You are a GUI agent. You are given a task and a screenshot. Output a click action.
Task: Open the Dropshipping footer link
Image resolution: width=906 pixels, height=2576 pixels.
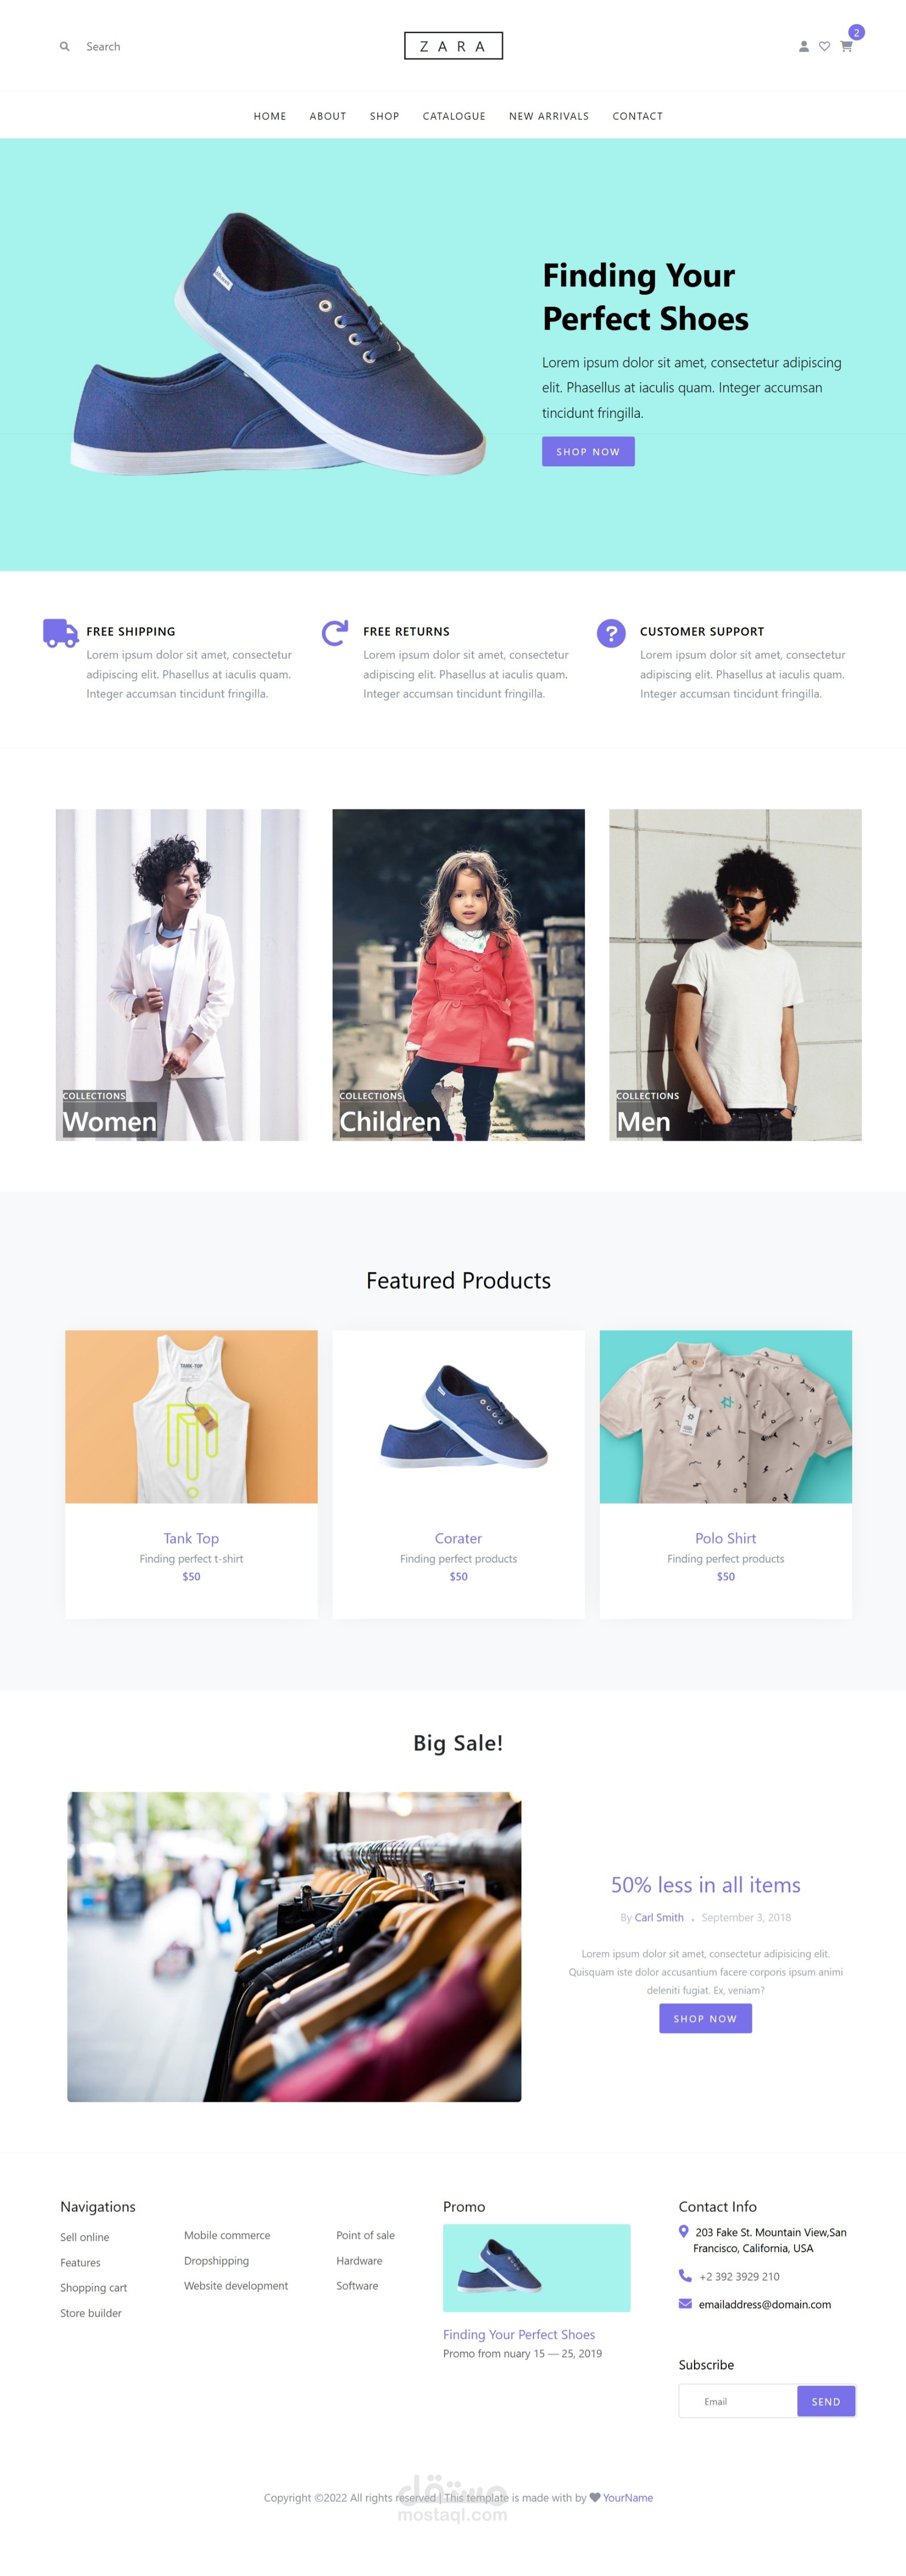(x=216, y=2260)
